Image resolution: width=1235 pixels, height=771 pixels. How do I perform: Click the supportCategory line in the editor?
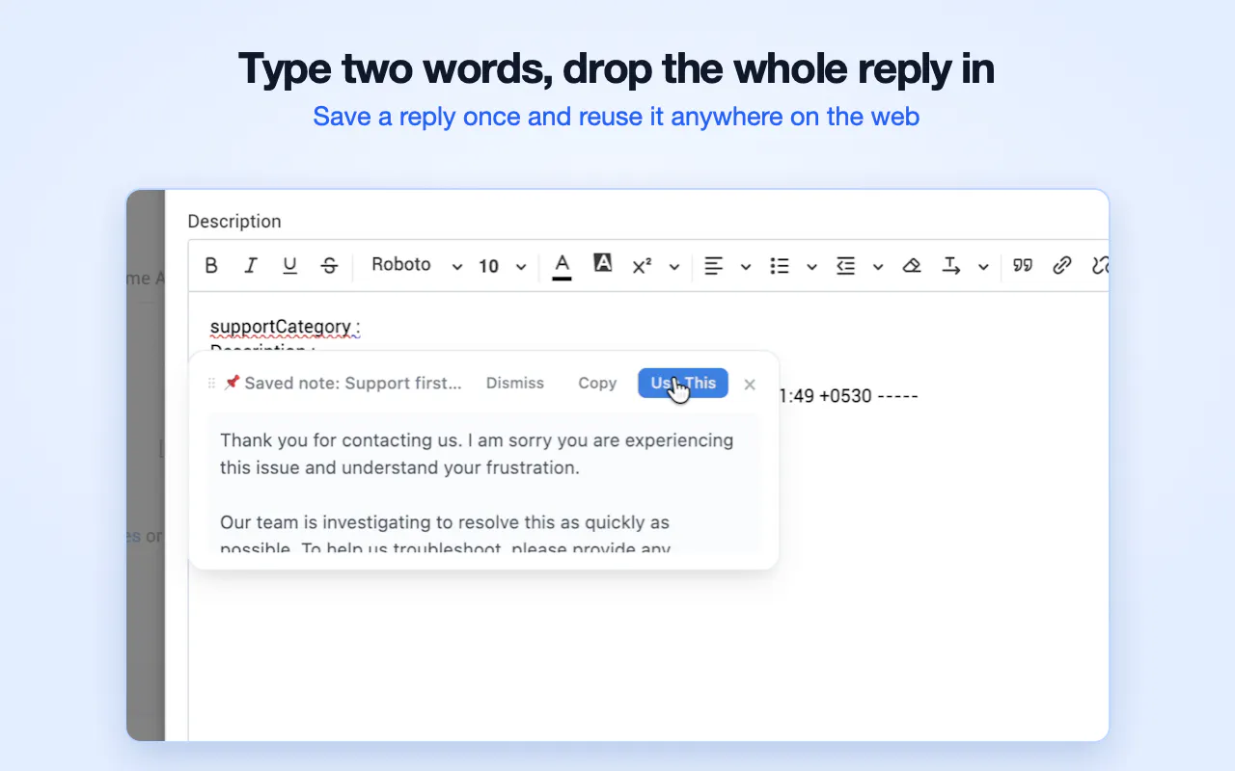285,327
